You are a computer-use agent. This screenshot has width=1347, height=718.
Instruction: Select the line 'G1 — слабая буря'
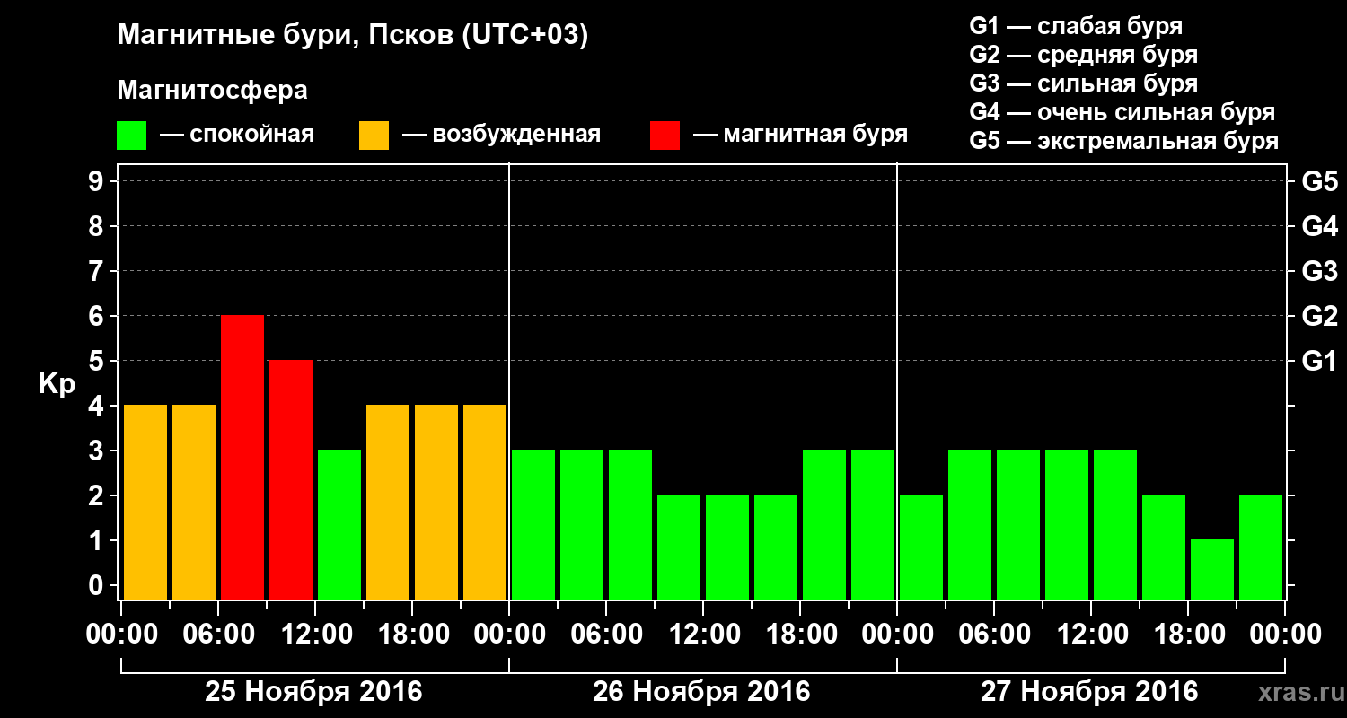click(x=1076, y=26)
